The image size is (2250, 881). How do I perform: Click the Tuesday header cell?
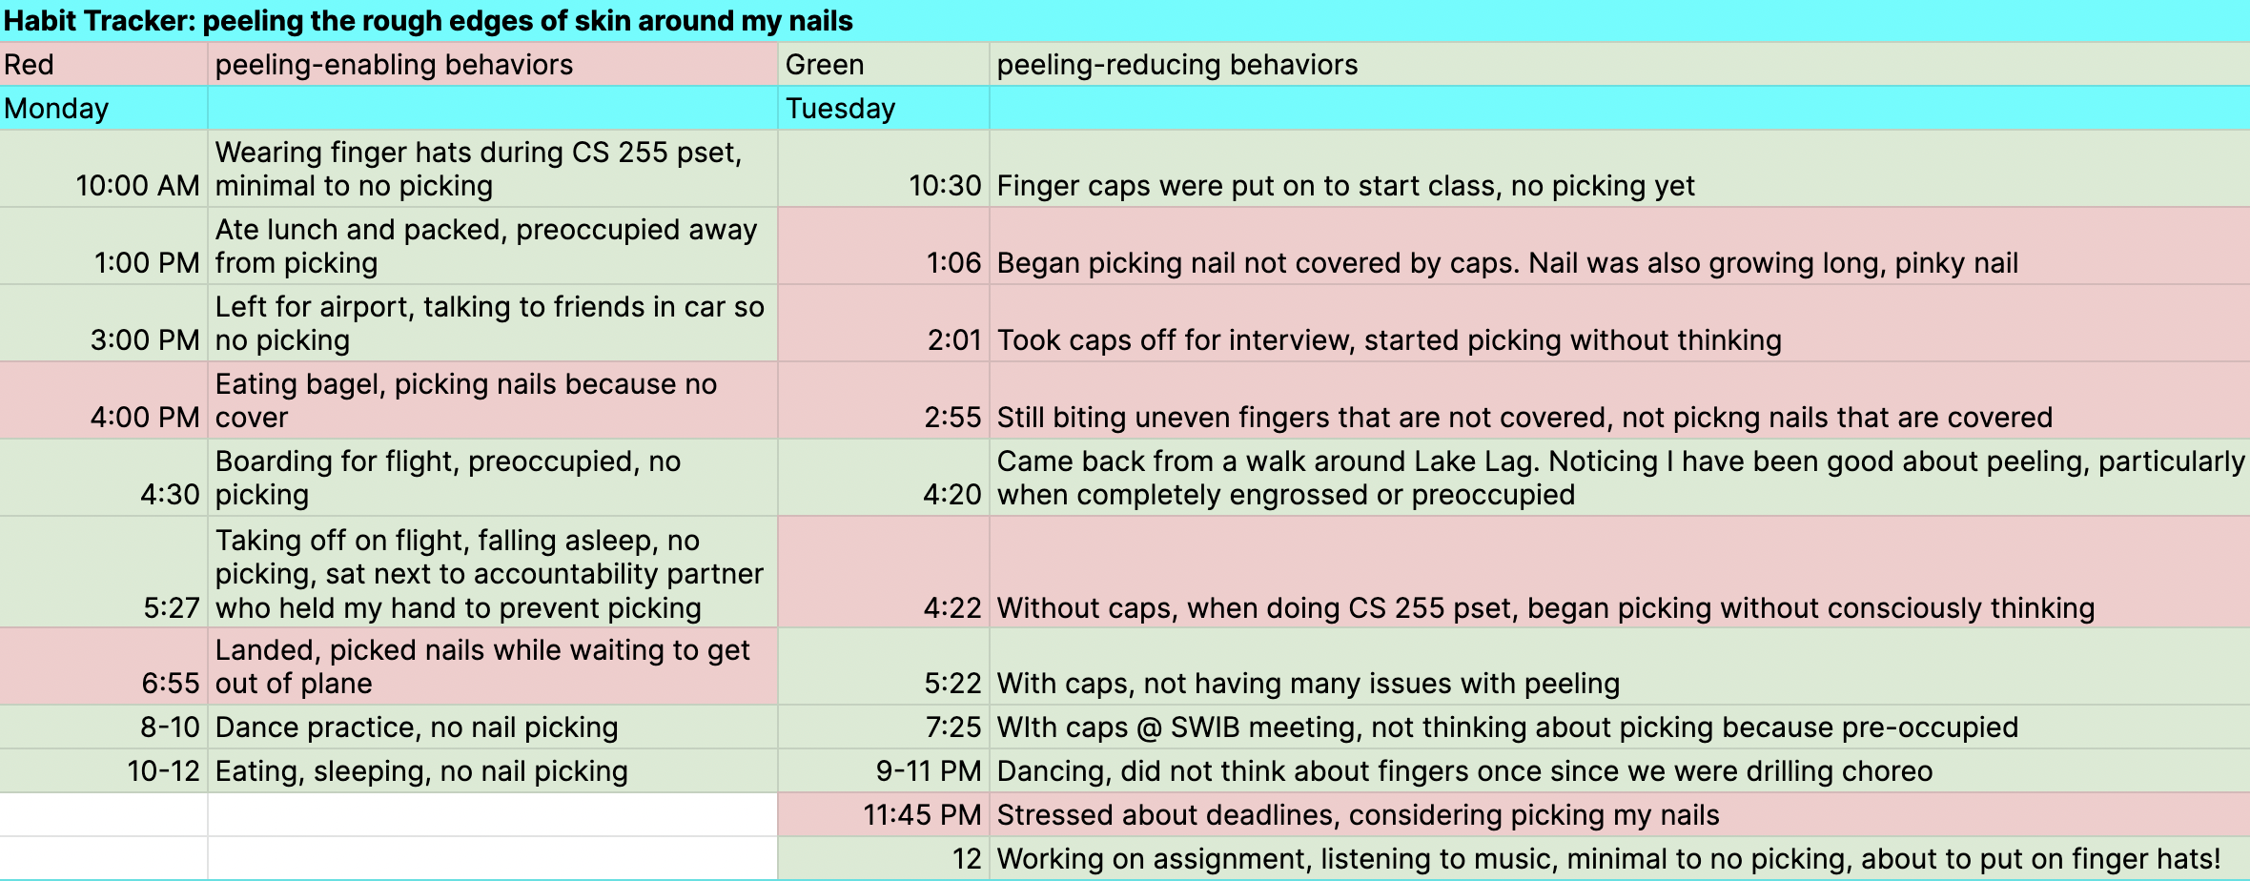coord(884,108)
